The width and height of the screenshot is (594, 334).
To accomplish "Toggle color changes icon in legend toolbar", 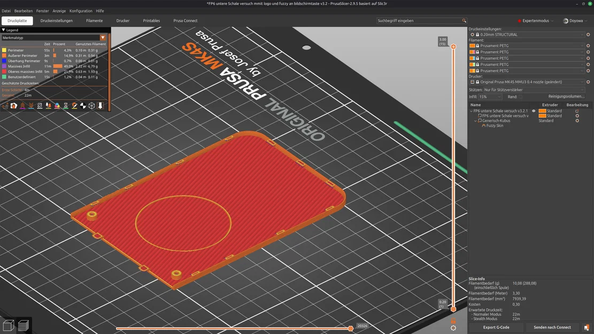I will click(x=57, y=106).
